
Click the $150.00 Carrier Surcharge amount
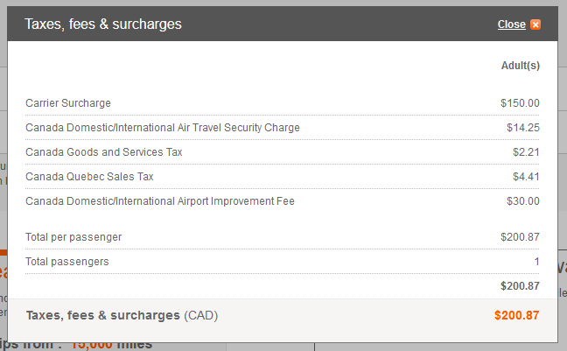pyautogui.click(x=520, y=103)
